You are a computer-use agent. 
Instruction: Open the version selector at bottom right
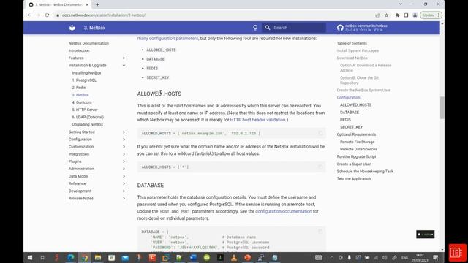coord(426,235)
